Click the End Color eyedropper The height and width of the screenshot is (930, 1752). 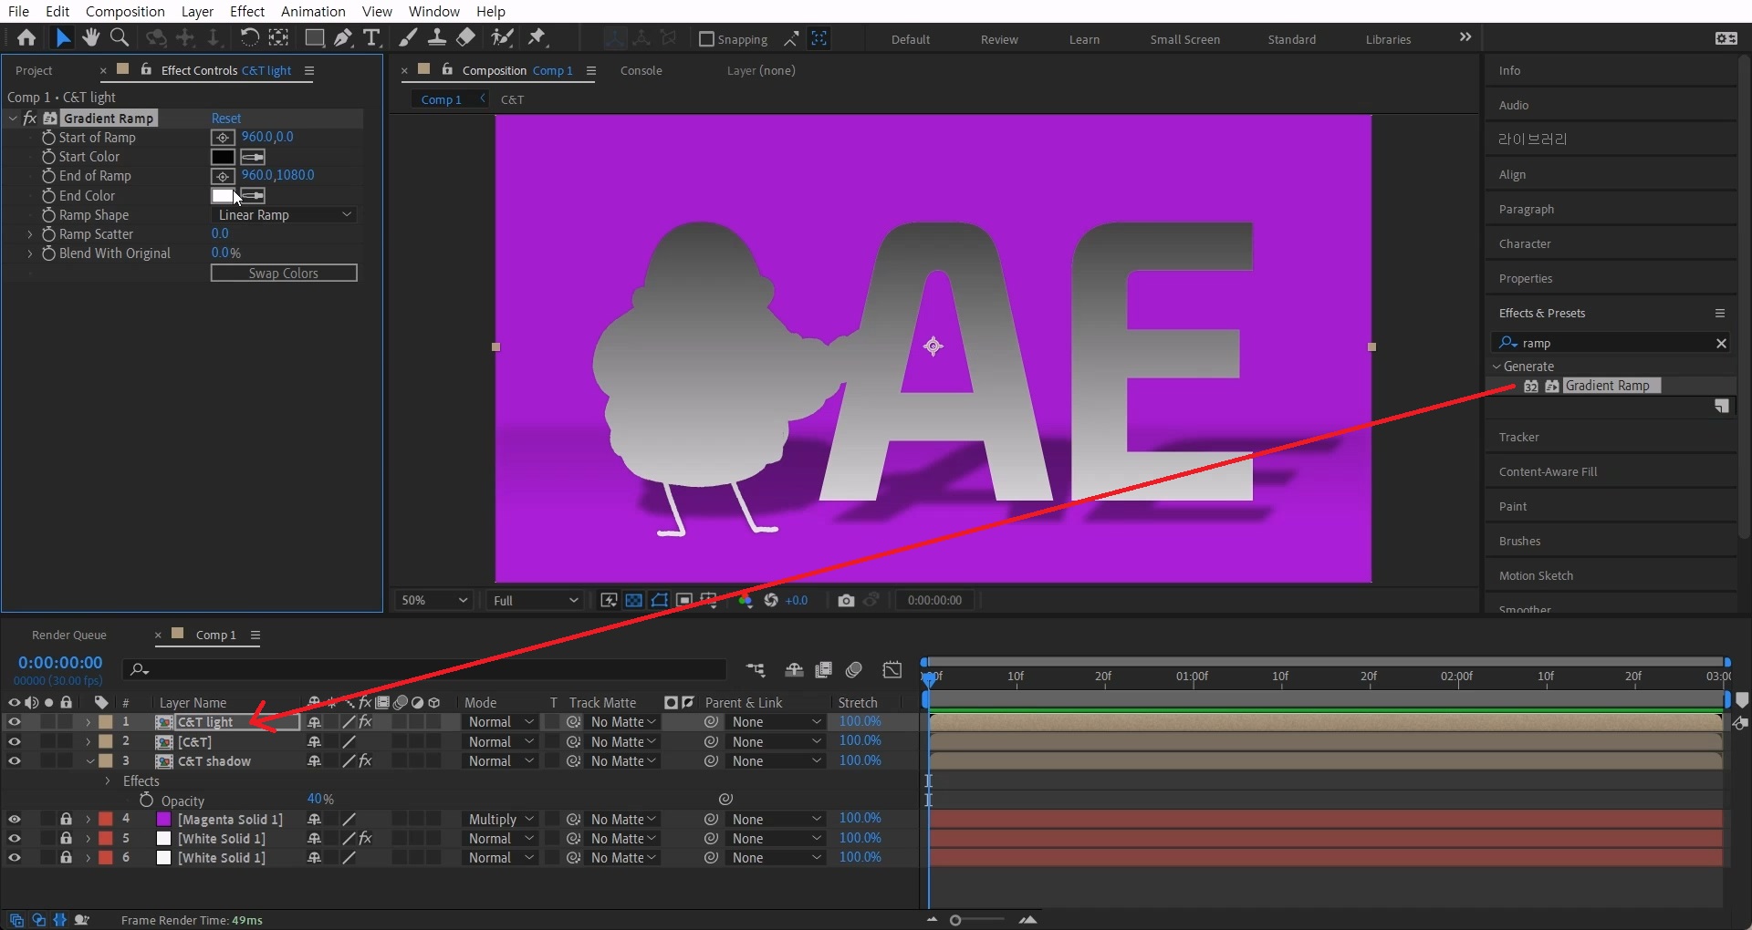253,195
